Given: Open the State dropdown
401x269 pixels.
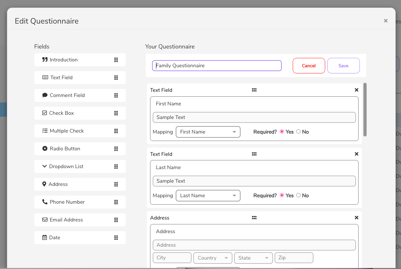Looking at the screenshot, I should (x=253, y=258).
